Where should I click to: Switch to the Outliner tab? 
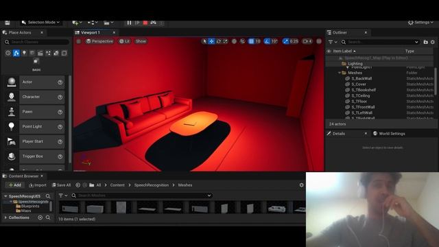340,32
